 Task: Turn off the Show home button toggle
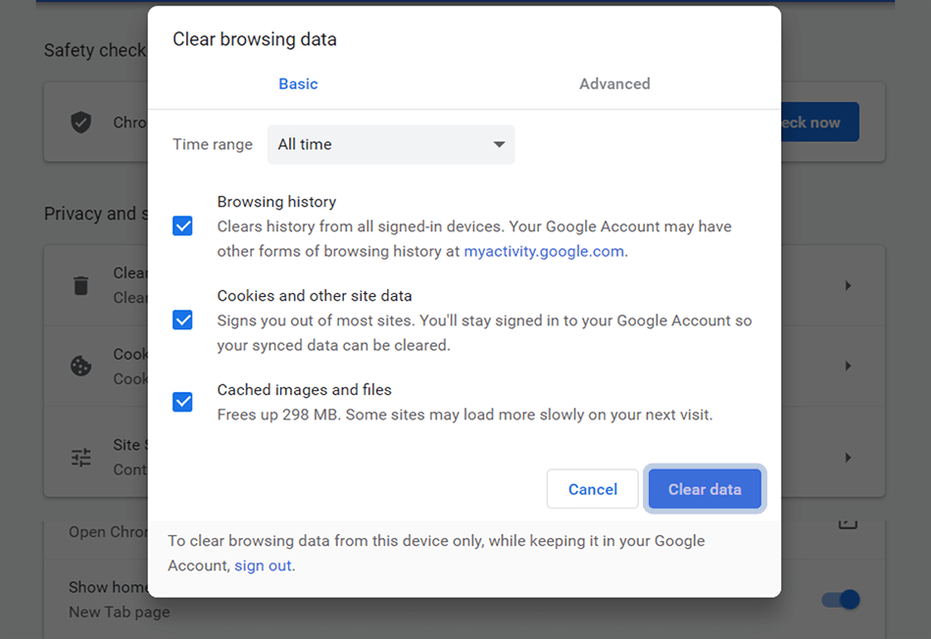pyautogui.click(x=840, y=599)
